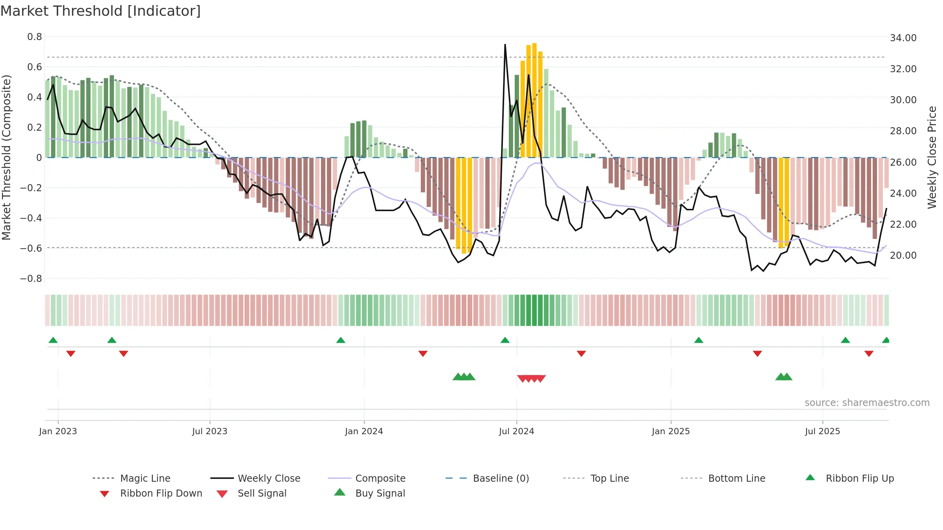Click the 26.00 price axis tick
Viewport: 943px width, 530px height.
point(903,162)
